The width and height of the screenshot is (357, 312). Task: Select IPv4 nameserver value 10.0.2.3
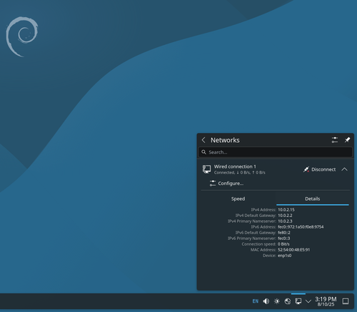(x=285, y=221)
